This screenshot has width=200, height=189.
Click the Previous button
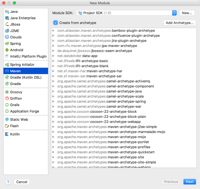(171, 182)
